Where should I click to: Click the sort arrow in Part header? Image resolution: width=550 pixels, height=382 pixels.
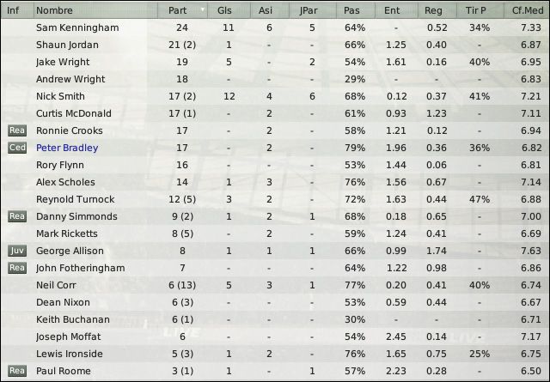[x=203, y=9]
